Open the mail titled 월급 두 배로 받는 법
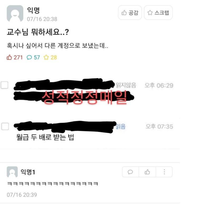This screenshot has width=197, height=206. click(x=45, y=137)
